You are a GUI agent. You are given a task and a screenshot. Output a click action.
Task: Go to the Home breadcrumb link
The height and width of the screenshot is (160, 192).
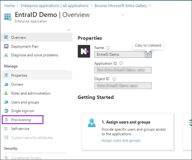(x=10, y=6)
